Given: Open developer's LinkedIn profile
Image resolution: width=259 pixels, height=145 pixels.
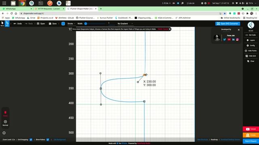Looking at the screenshot, I should pyautogui.click(x=233, y=39).
